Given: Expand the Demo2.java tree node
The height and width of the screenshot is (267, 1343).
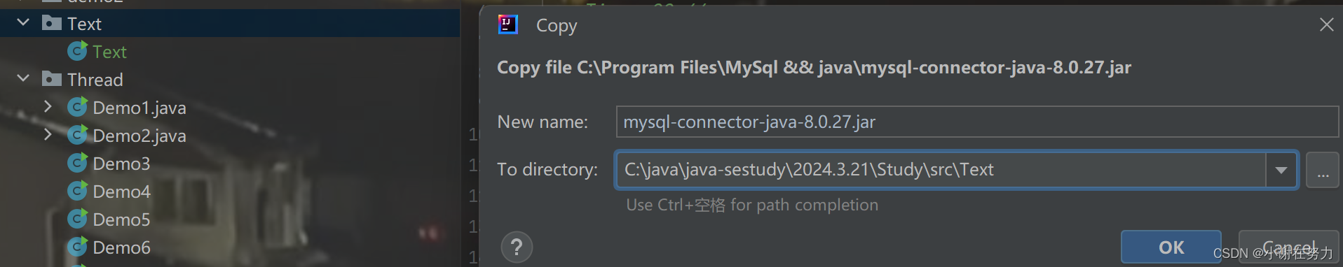Looking at the screenshot, I should coord(48,134).
